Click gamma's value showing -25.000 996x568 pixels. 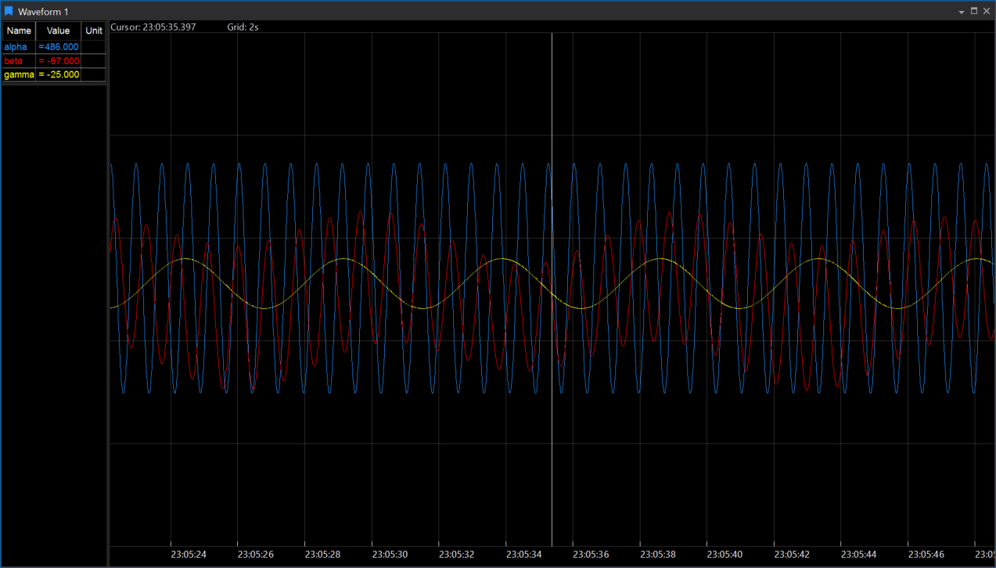click(59, 74)
